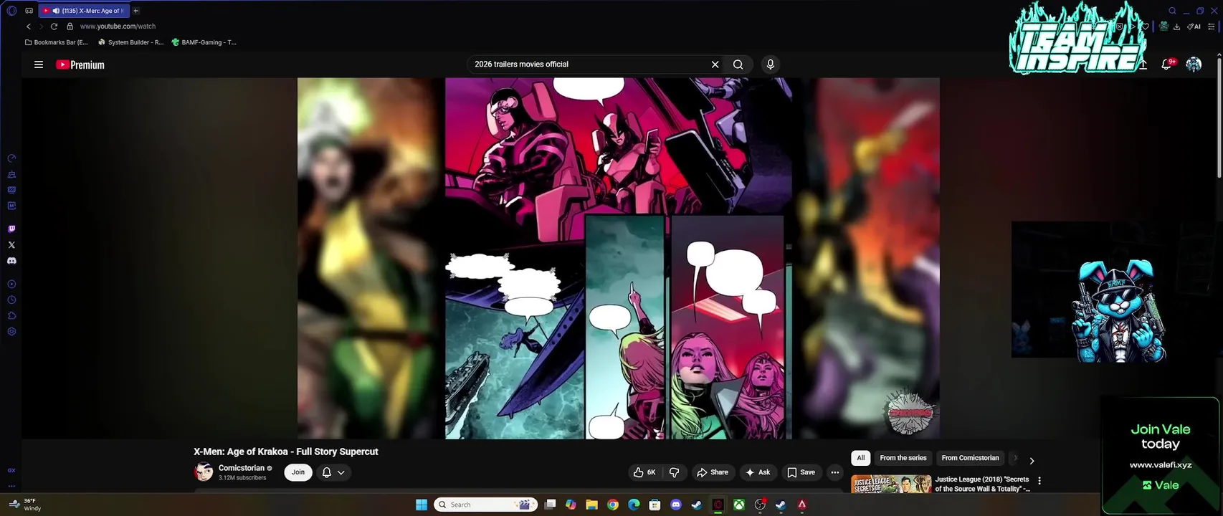The width and height of the screenshot is (1223, 516).
Task: Launch Google Chrome from taskbar
Action: coord(612,505)
